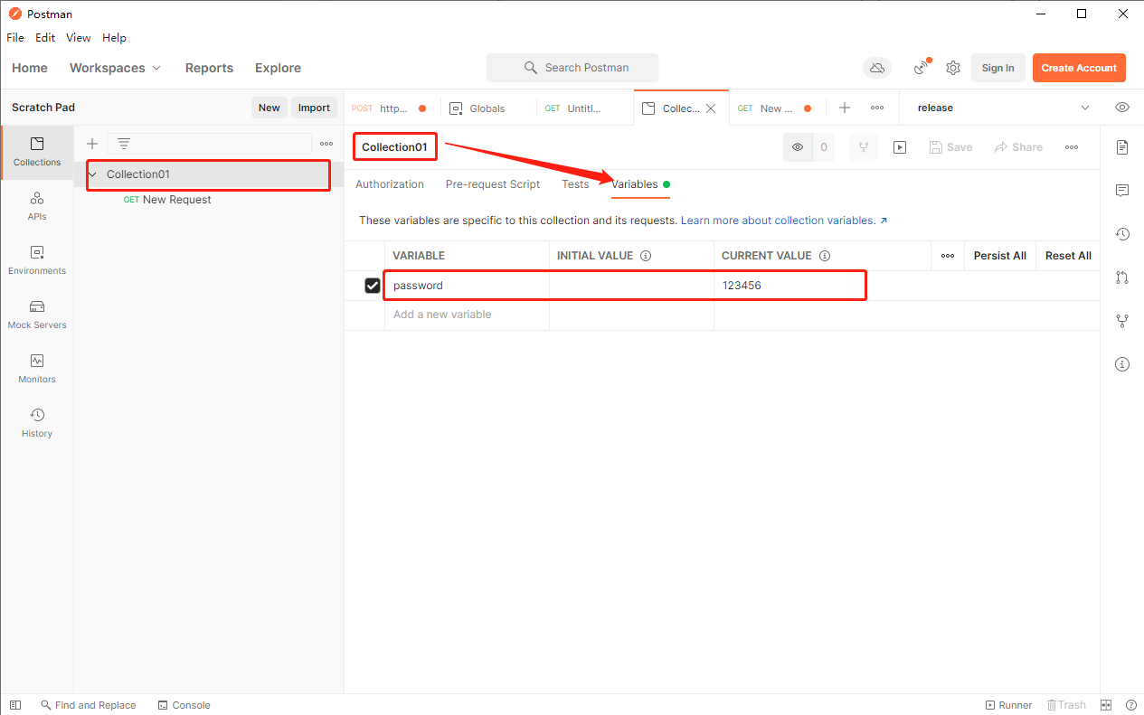The image size is (1144, 715).
Task: Click the watch collection eye button
Action: pos(798,147)
